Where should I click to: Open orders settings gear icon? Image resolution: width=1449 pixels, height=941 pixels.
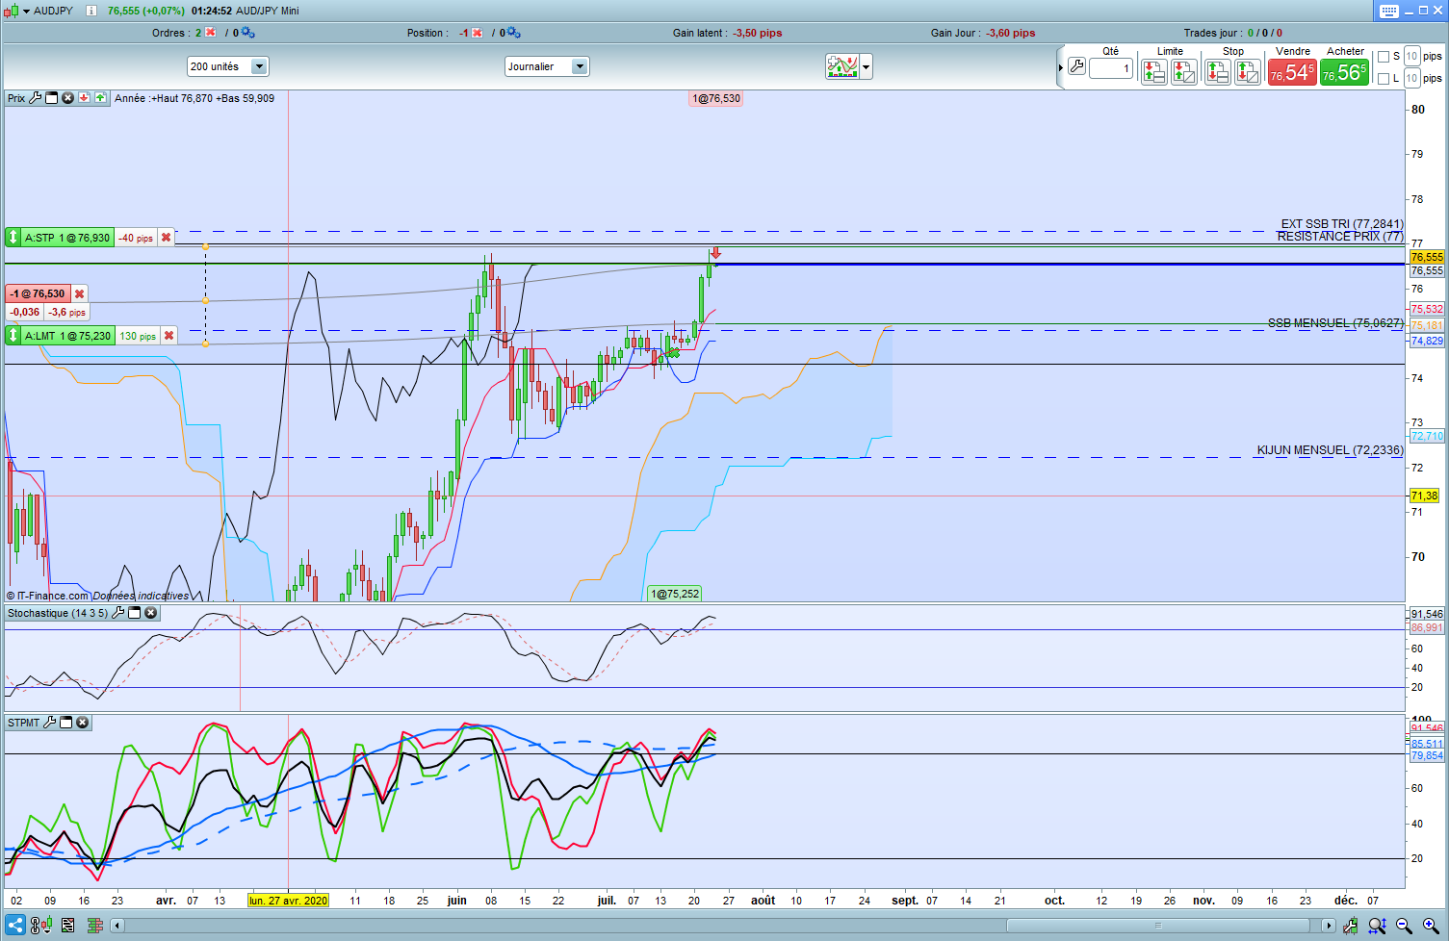pyautogui.click(x=247, y=33)
